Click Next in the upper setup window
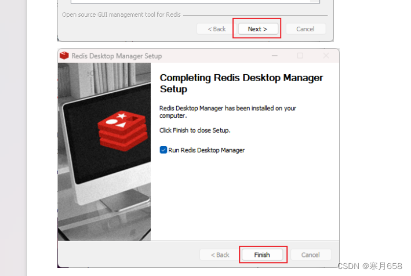Viewport: 411px width, 276px height. 257,29
